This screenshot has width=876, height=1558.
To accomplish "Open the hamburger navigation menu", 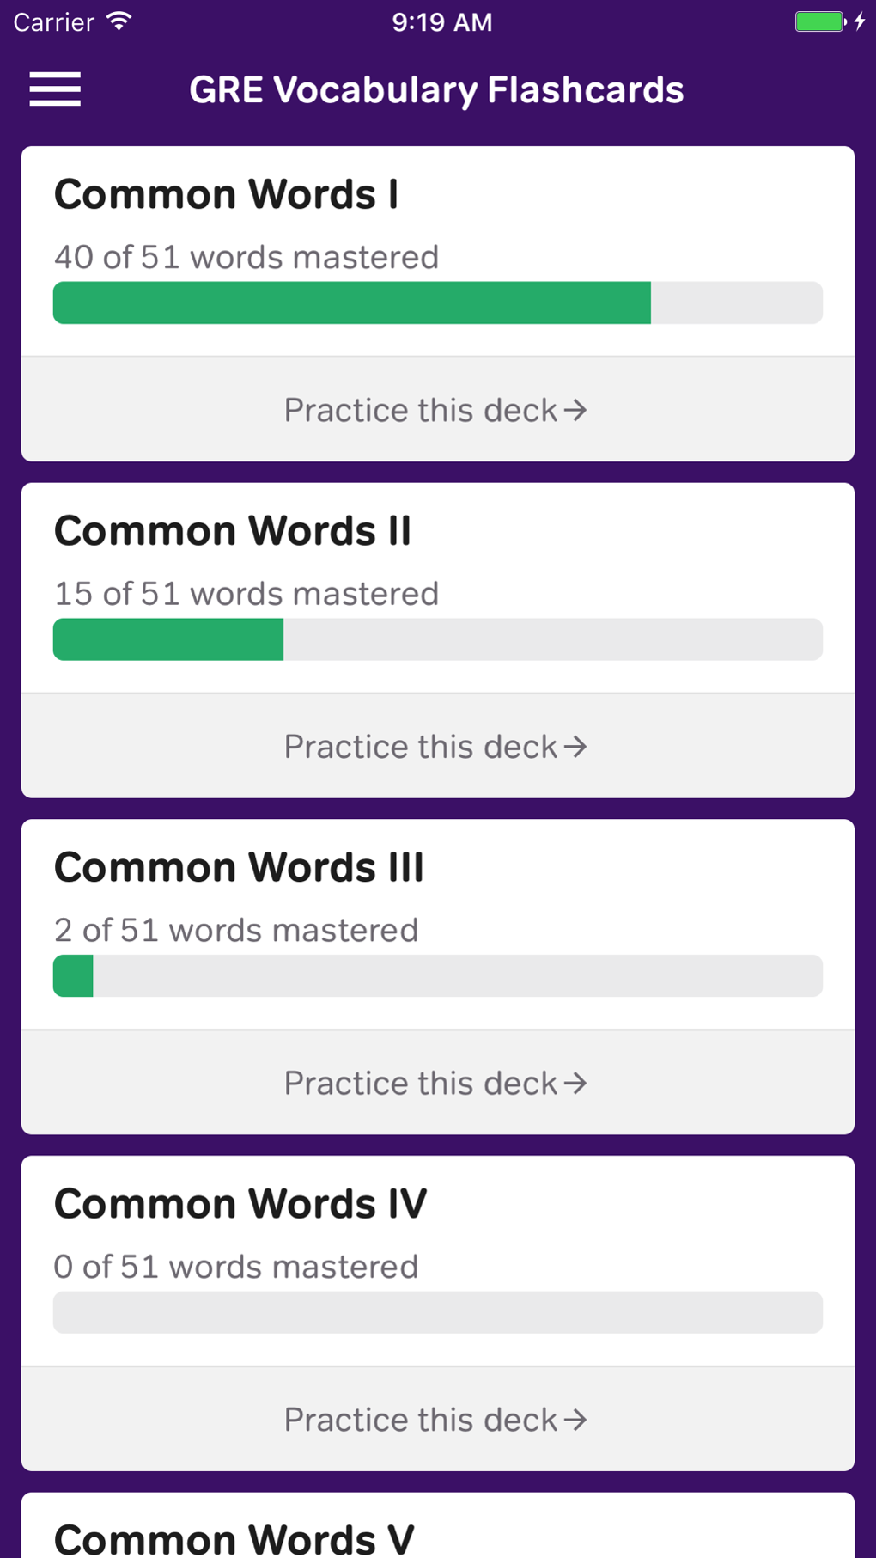I will coord(55,89).
